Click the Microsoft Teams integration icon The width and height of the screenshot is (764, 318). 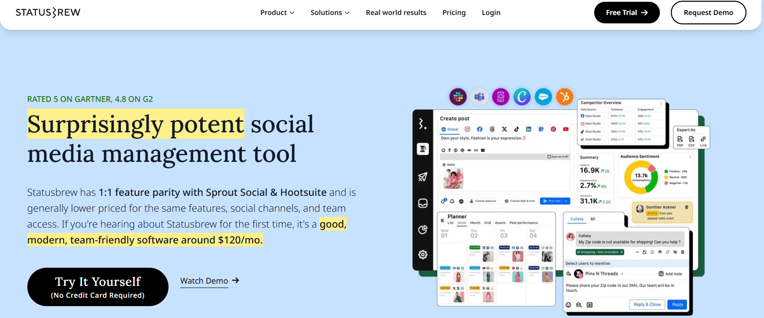[479, 97]
